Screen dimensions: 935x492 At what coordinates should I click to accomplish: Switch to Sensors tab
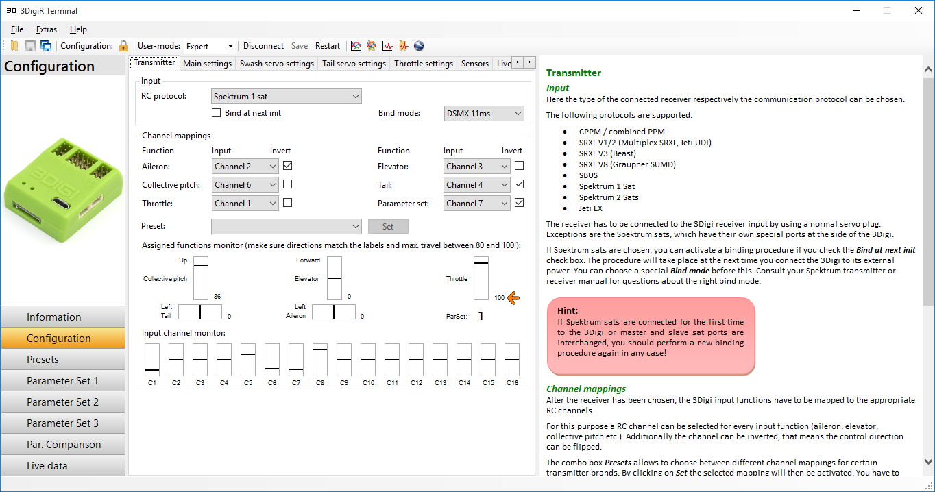tap(474, 64)
